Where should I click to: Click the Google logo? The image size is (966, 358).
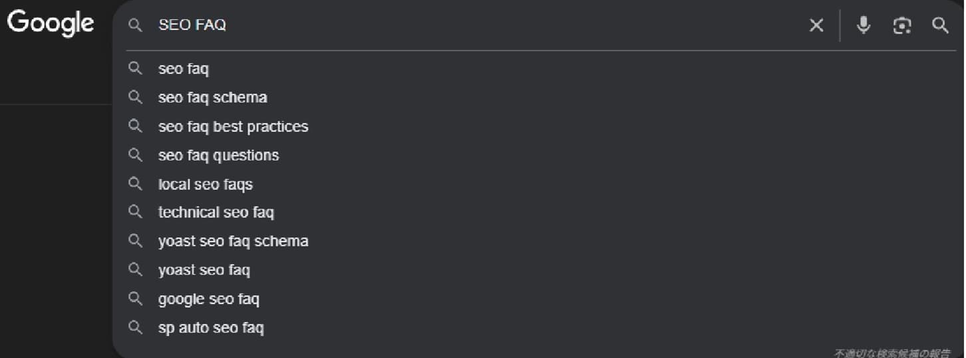[51, 23]
